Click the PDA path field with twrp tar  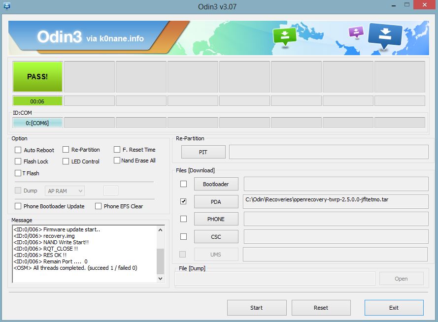tap(336, 201)
